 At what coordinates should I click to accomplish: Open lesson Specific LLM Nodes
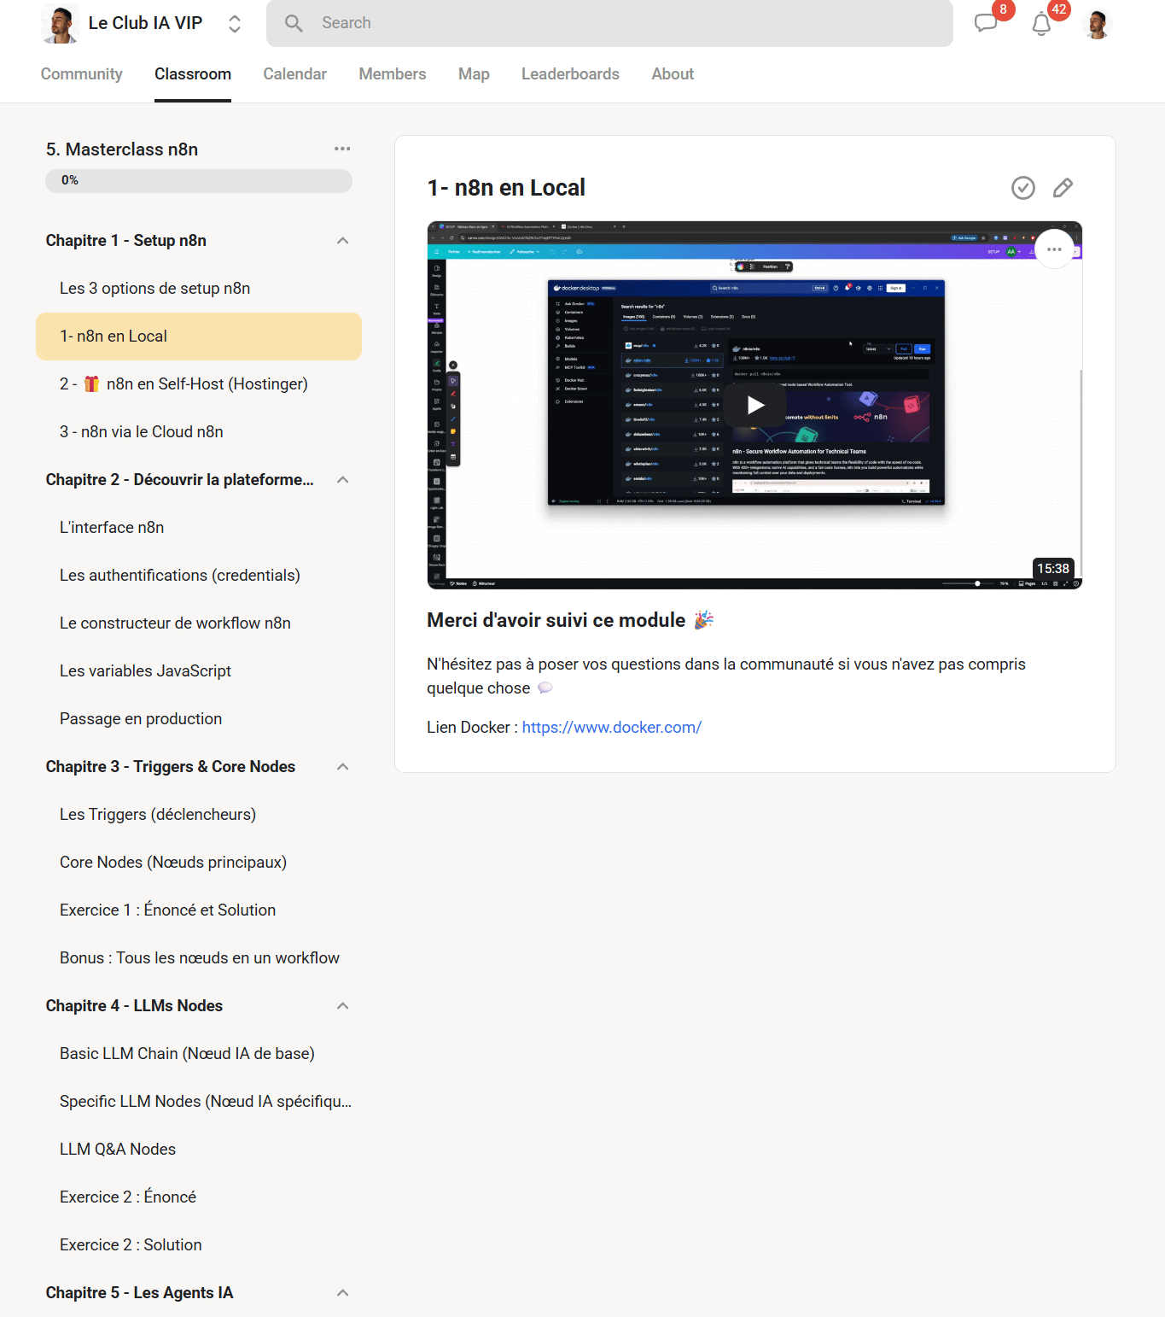click(x=199, y=1102)
